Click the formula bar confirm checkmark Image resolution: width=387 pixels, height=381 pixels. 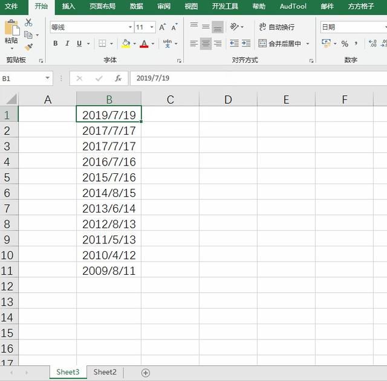click(99, 78)
